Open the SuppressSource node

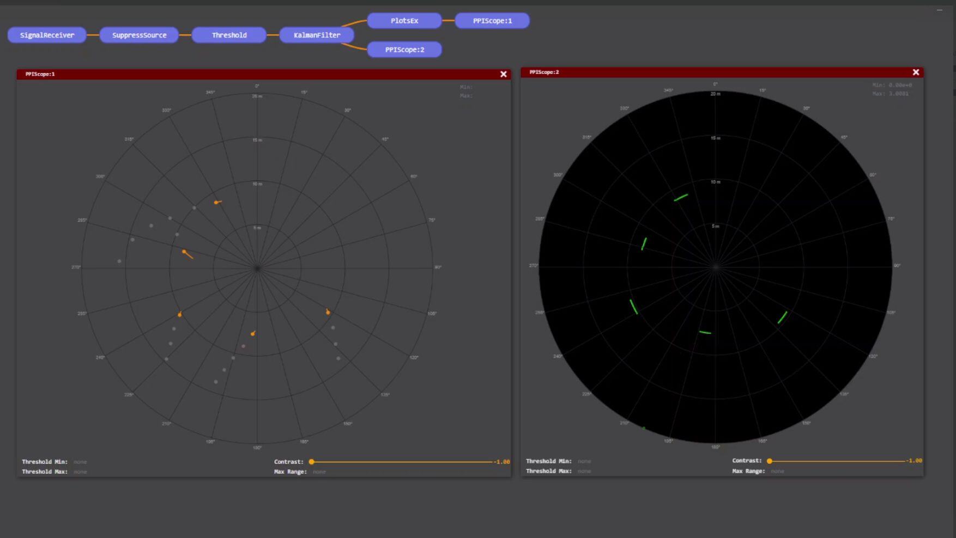[x=138, y=34]
